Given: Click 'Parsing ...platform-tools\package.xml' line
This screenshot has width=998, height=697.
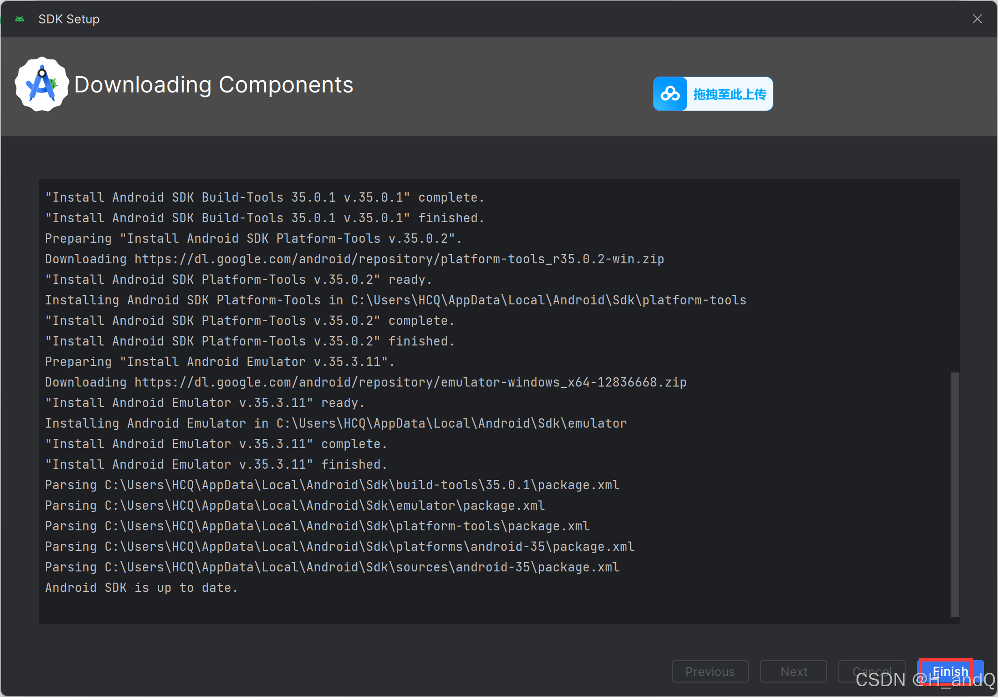Looking at the screenshot, I should click(x=317, y=526).
